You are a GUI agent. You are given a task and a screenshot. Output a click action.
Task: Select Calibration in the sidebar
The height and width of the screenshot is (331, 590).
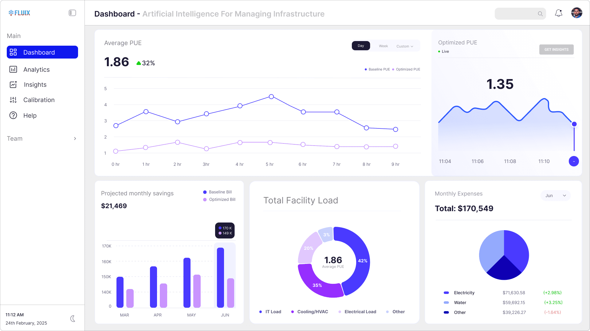39,100
